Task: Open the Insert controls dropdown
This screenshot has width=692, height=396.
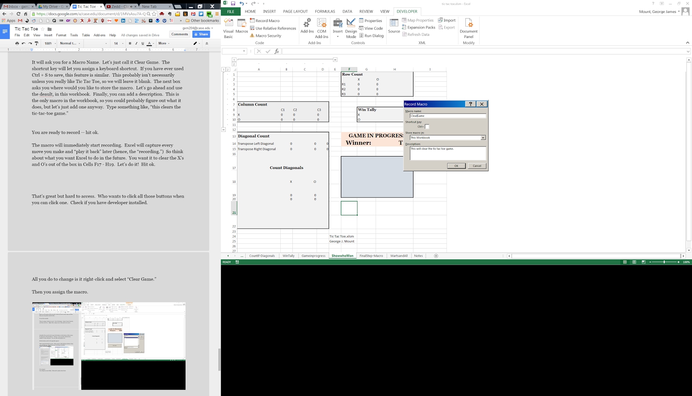Action: (x=338, y=28)
